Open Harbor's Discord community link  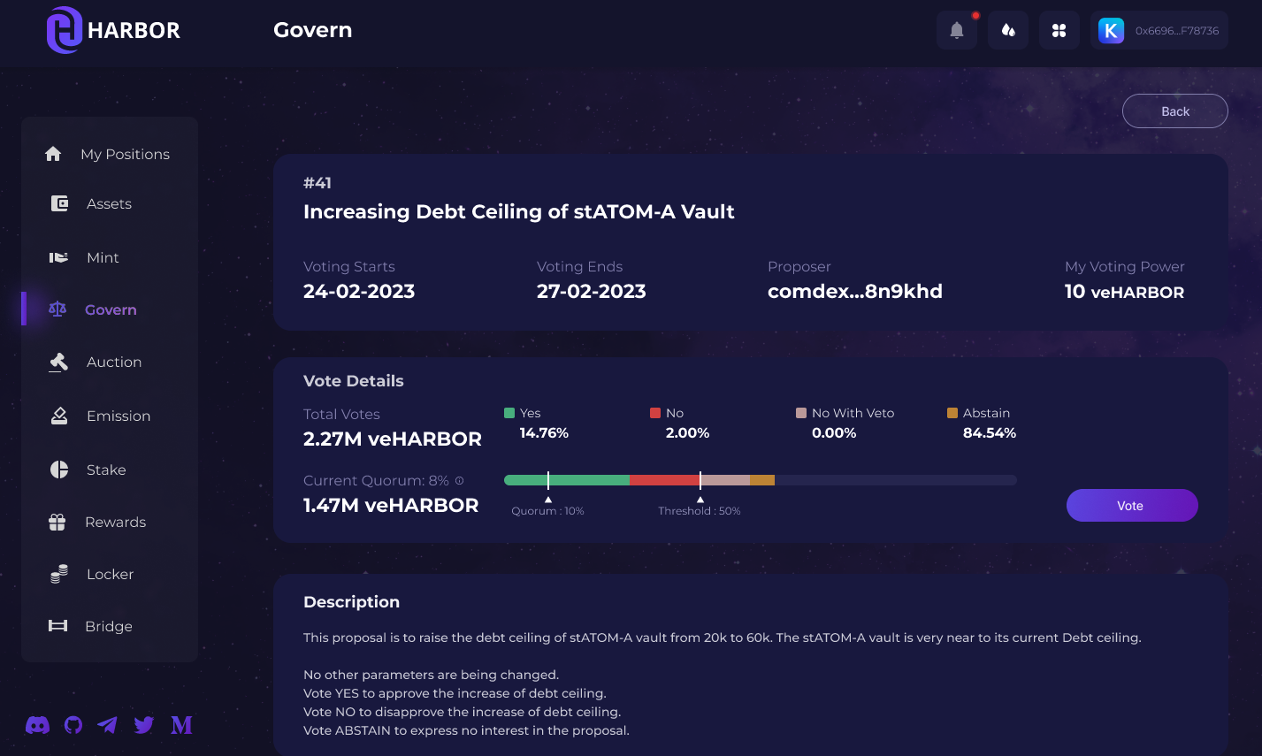pos(37,725)
